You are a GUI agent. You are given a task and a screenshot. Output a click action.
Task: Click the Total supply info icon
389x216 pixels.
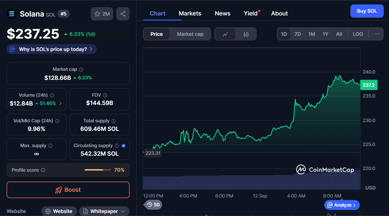tap(114, 121)
